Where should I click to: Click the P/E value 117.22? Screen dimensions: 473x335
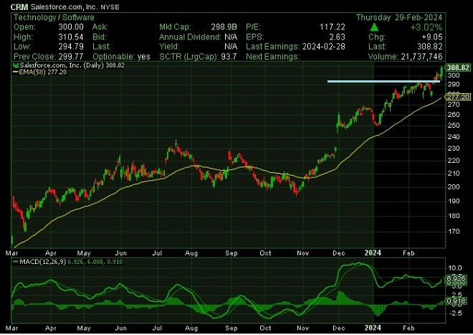(332, 27)
